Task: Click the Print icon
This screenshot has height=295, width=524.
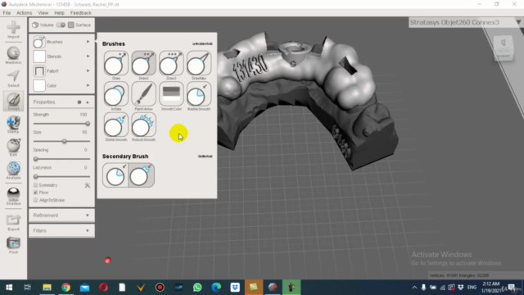Action: [x=13, y=243]
